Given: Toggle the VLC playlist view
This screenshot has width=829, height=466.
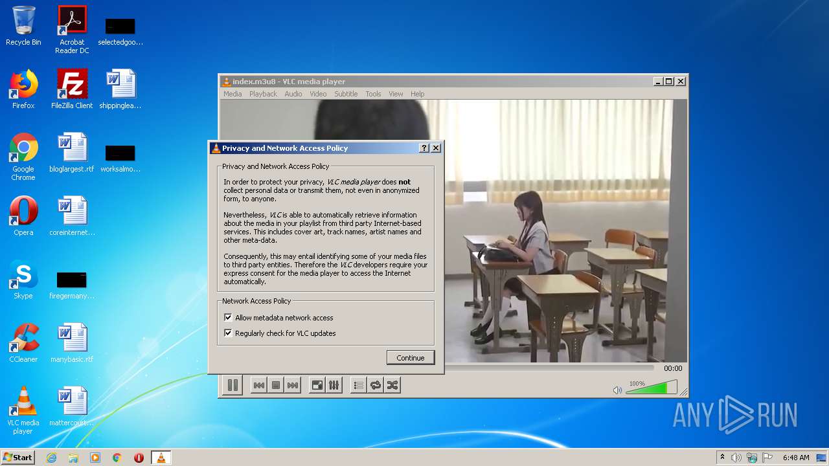Looking at the screenshot, I should [359, 385].
